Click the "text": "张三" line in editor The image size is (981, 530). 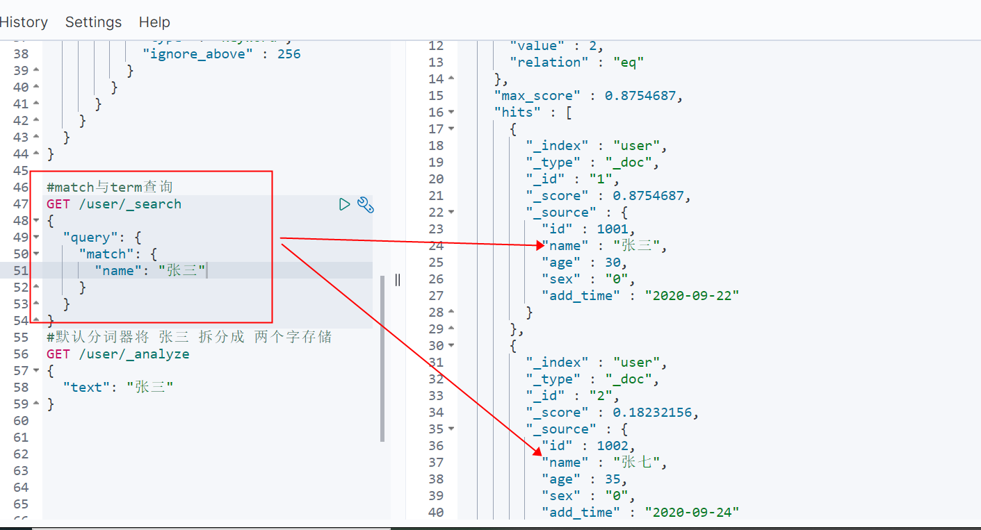tap(118, 388)
